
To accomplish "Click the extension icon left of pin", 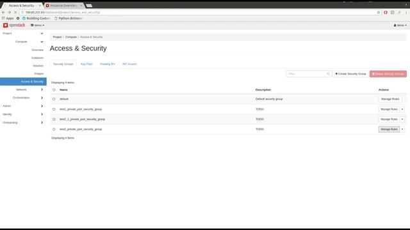I will tap(393, 12).
